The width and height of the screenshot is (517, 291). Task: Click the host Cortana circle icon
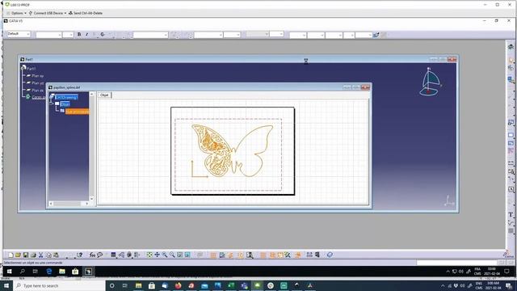click(x=111, y=285)
